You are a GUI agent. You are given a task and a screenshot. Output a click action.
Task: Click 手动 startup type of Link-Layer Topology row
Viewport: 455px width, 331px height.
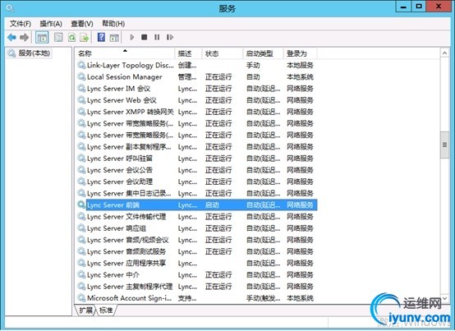(253, 65)
